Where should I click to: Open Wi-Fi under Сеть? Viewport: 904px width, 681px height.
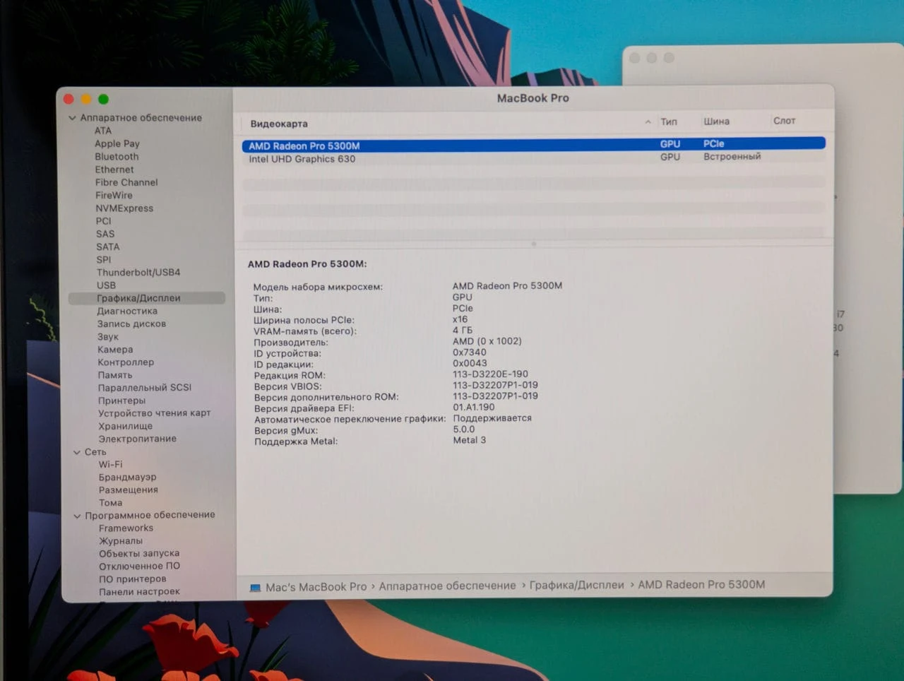(110, 465)
